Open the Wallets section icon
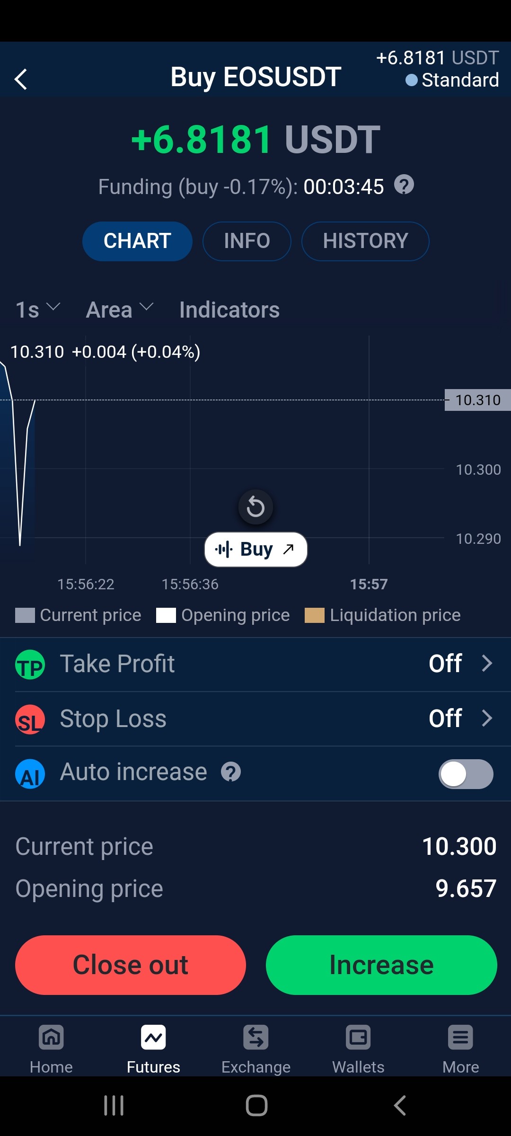Viewport: 511px width, 1136px height. (x=358, y=1038)
